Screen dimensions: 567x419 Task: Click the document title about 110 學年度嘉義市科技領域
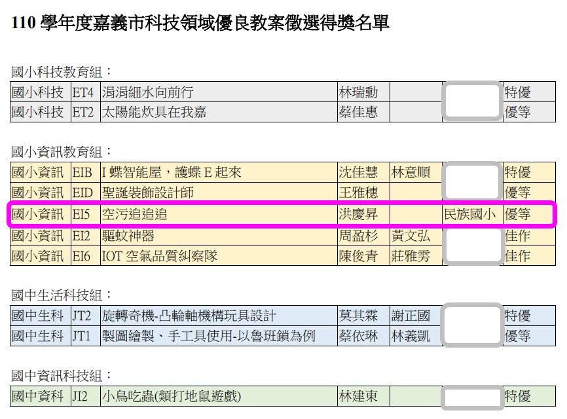[x=200, y=24]
